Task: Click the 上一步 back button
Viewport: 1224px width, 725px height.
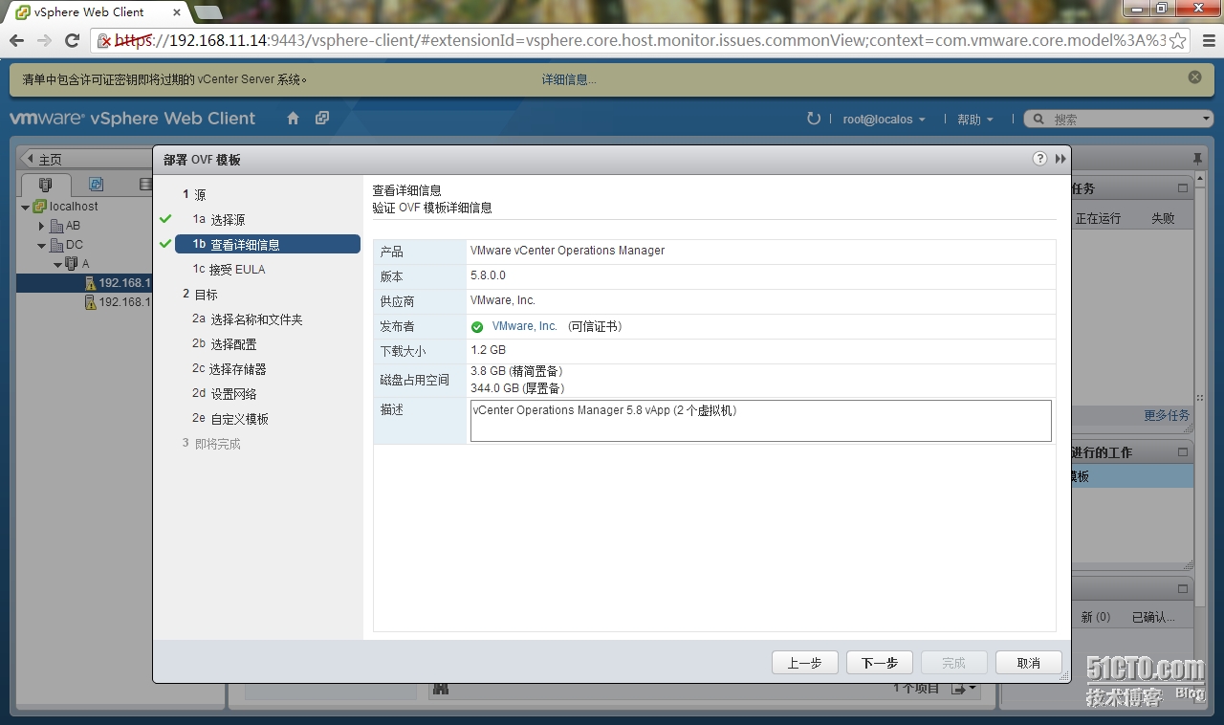Action: coord(804,663)
